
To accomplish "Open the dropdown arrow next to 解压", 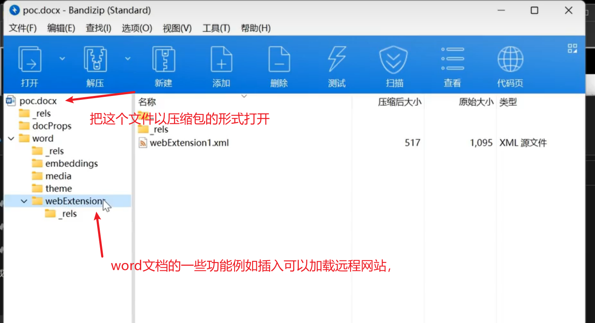I will click(x=128, y=58).
